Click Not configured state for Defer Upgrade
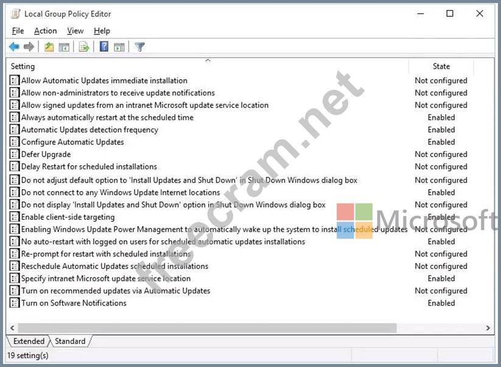 pos(441,154)
